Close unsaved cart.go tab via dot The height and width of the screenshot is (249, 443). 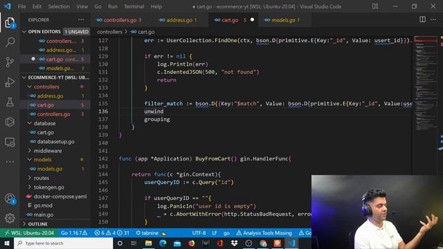(x=252, y=20)
